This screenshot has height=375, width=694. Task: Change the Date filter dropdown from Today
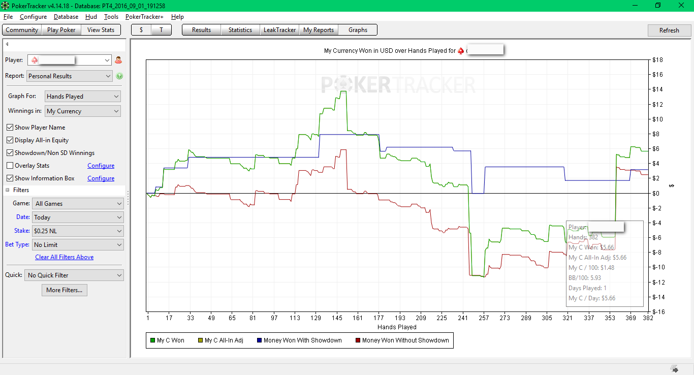click(x=78, y=217)
